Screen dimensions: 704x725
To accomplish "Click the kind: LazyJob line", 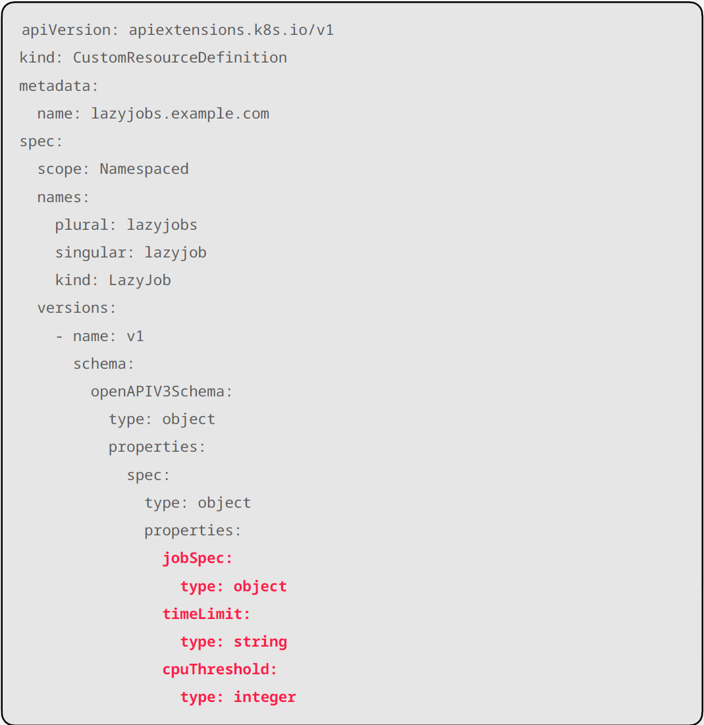I will tap(113, 280).
